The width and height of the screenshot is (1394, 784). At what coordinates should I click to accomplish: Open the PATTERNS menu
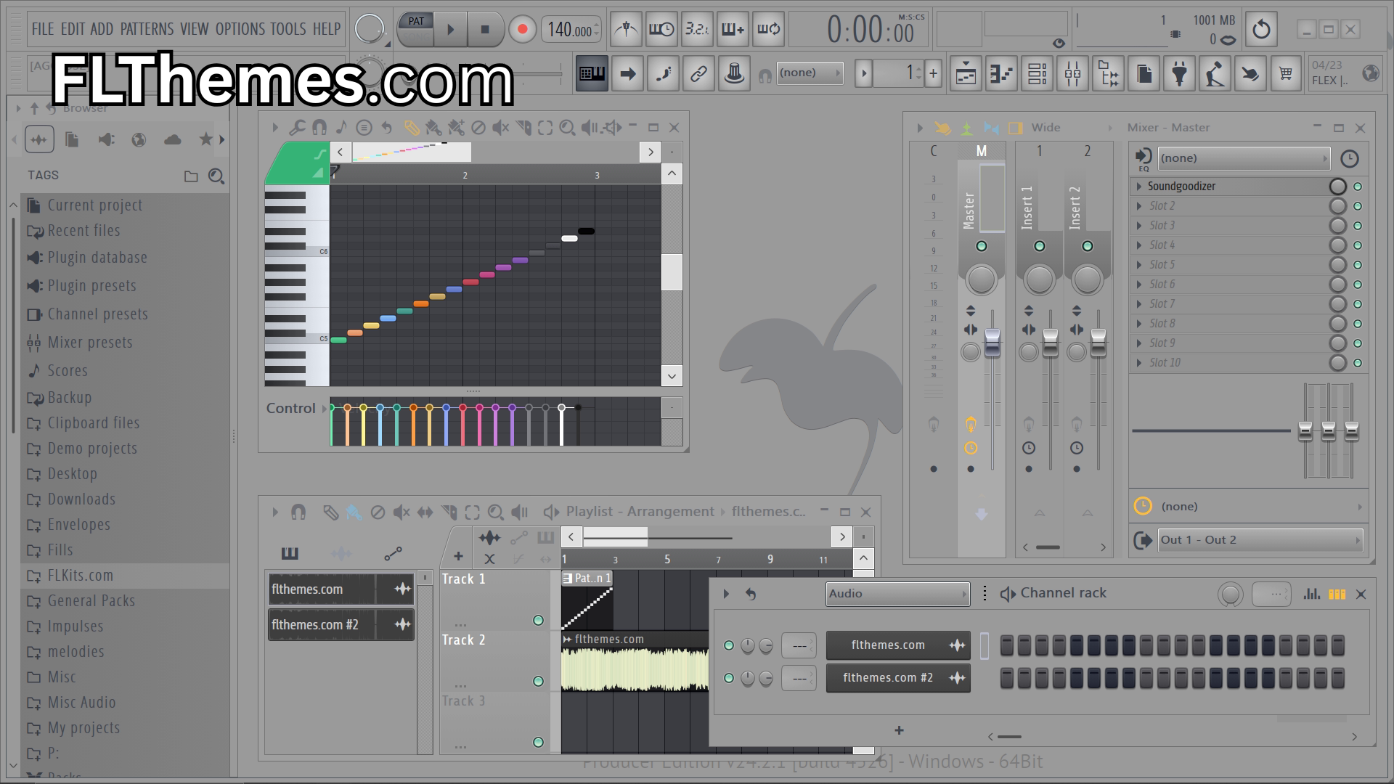pos(147,29)
